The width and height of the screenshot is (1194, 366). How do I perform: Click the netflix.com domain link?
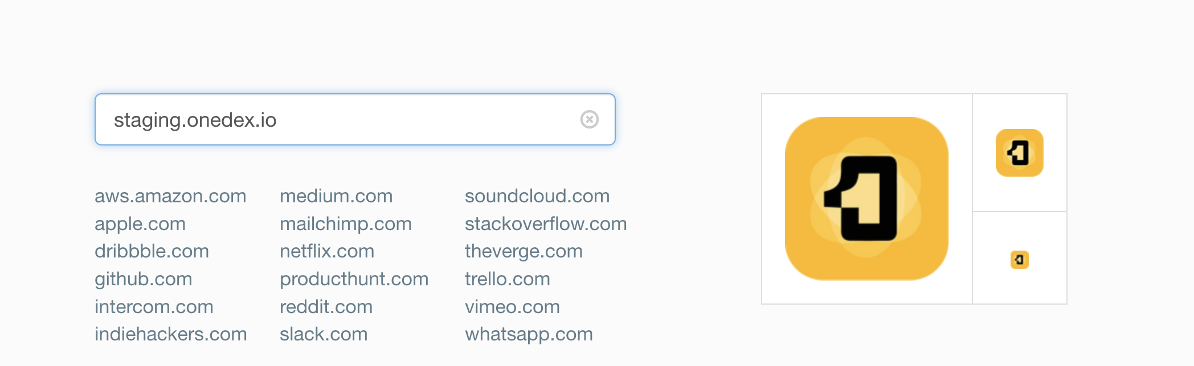point(327,251)
